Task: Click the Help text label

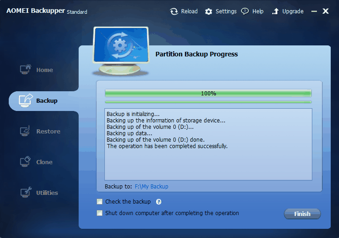Action: [x=258, y=11]
